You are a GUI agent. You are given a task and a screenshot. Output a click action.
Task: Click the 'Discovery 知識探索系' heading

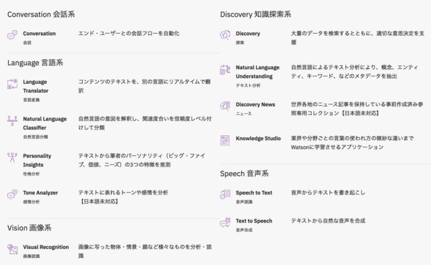pyautogui.click(x=256, y=14)
